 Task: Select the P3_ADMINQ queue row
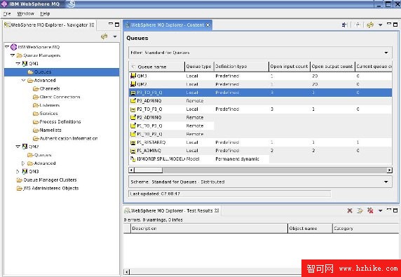tap(260, 101)
